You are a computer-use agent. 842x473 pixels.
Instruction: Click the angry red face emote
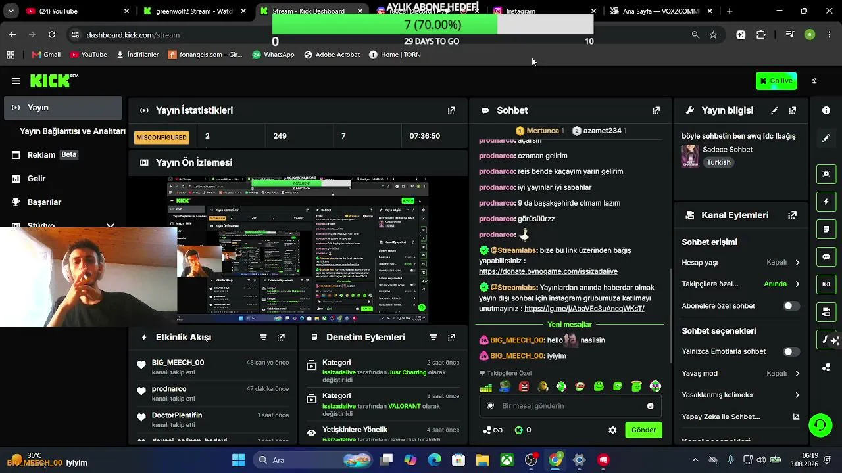point(524,386)
